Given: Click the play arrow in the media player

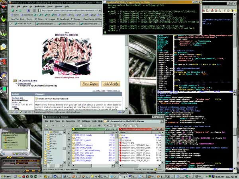Looking at the screenshot, I should click(39, 171).
